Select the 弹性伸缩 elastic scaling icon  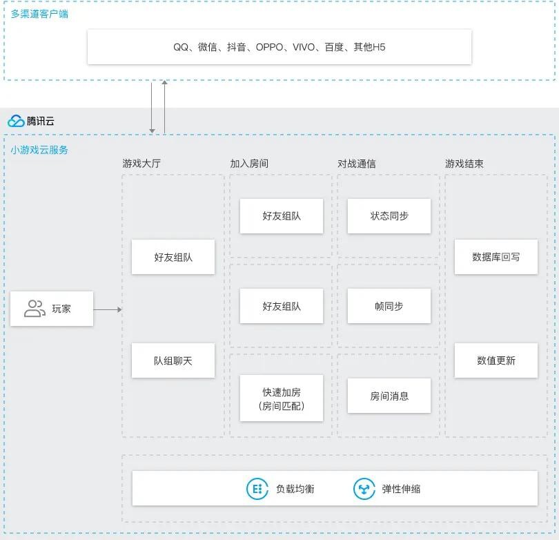364,489
